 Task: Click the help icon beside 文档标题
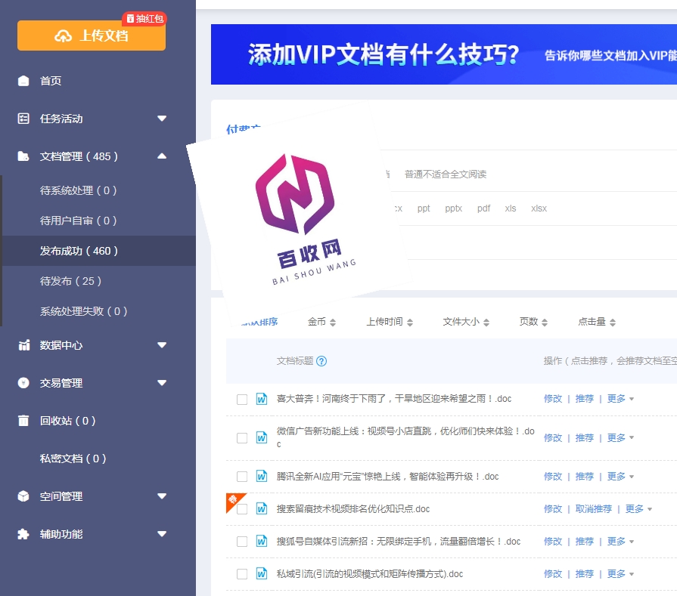coord(321,361)
